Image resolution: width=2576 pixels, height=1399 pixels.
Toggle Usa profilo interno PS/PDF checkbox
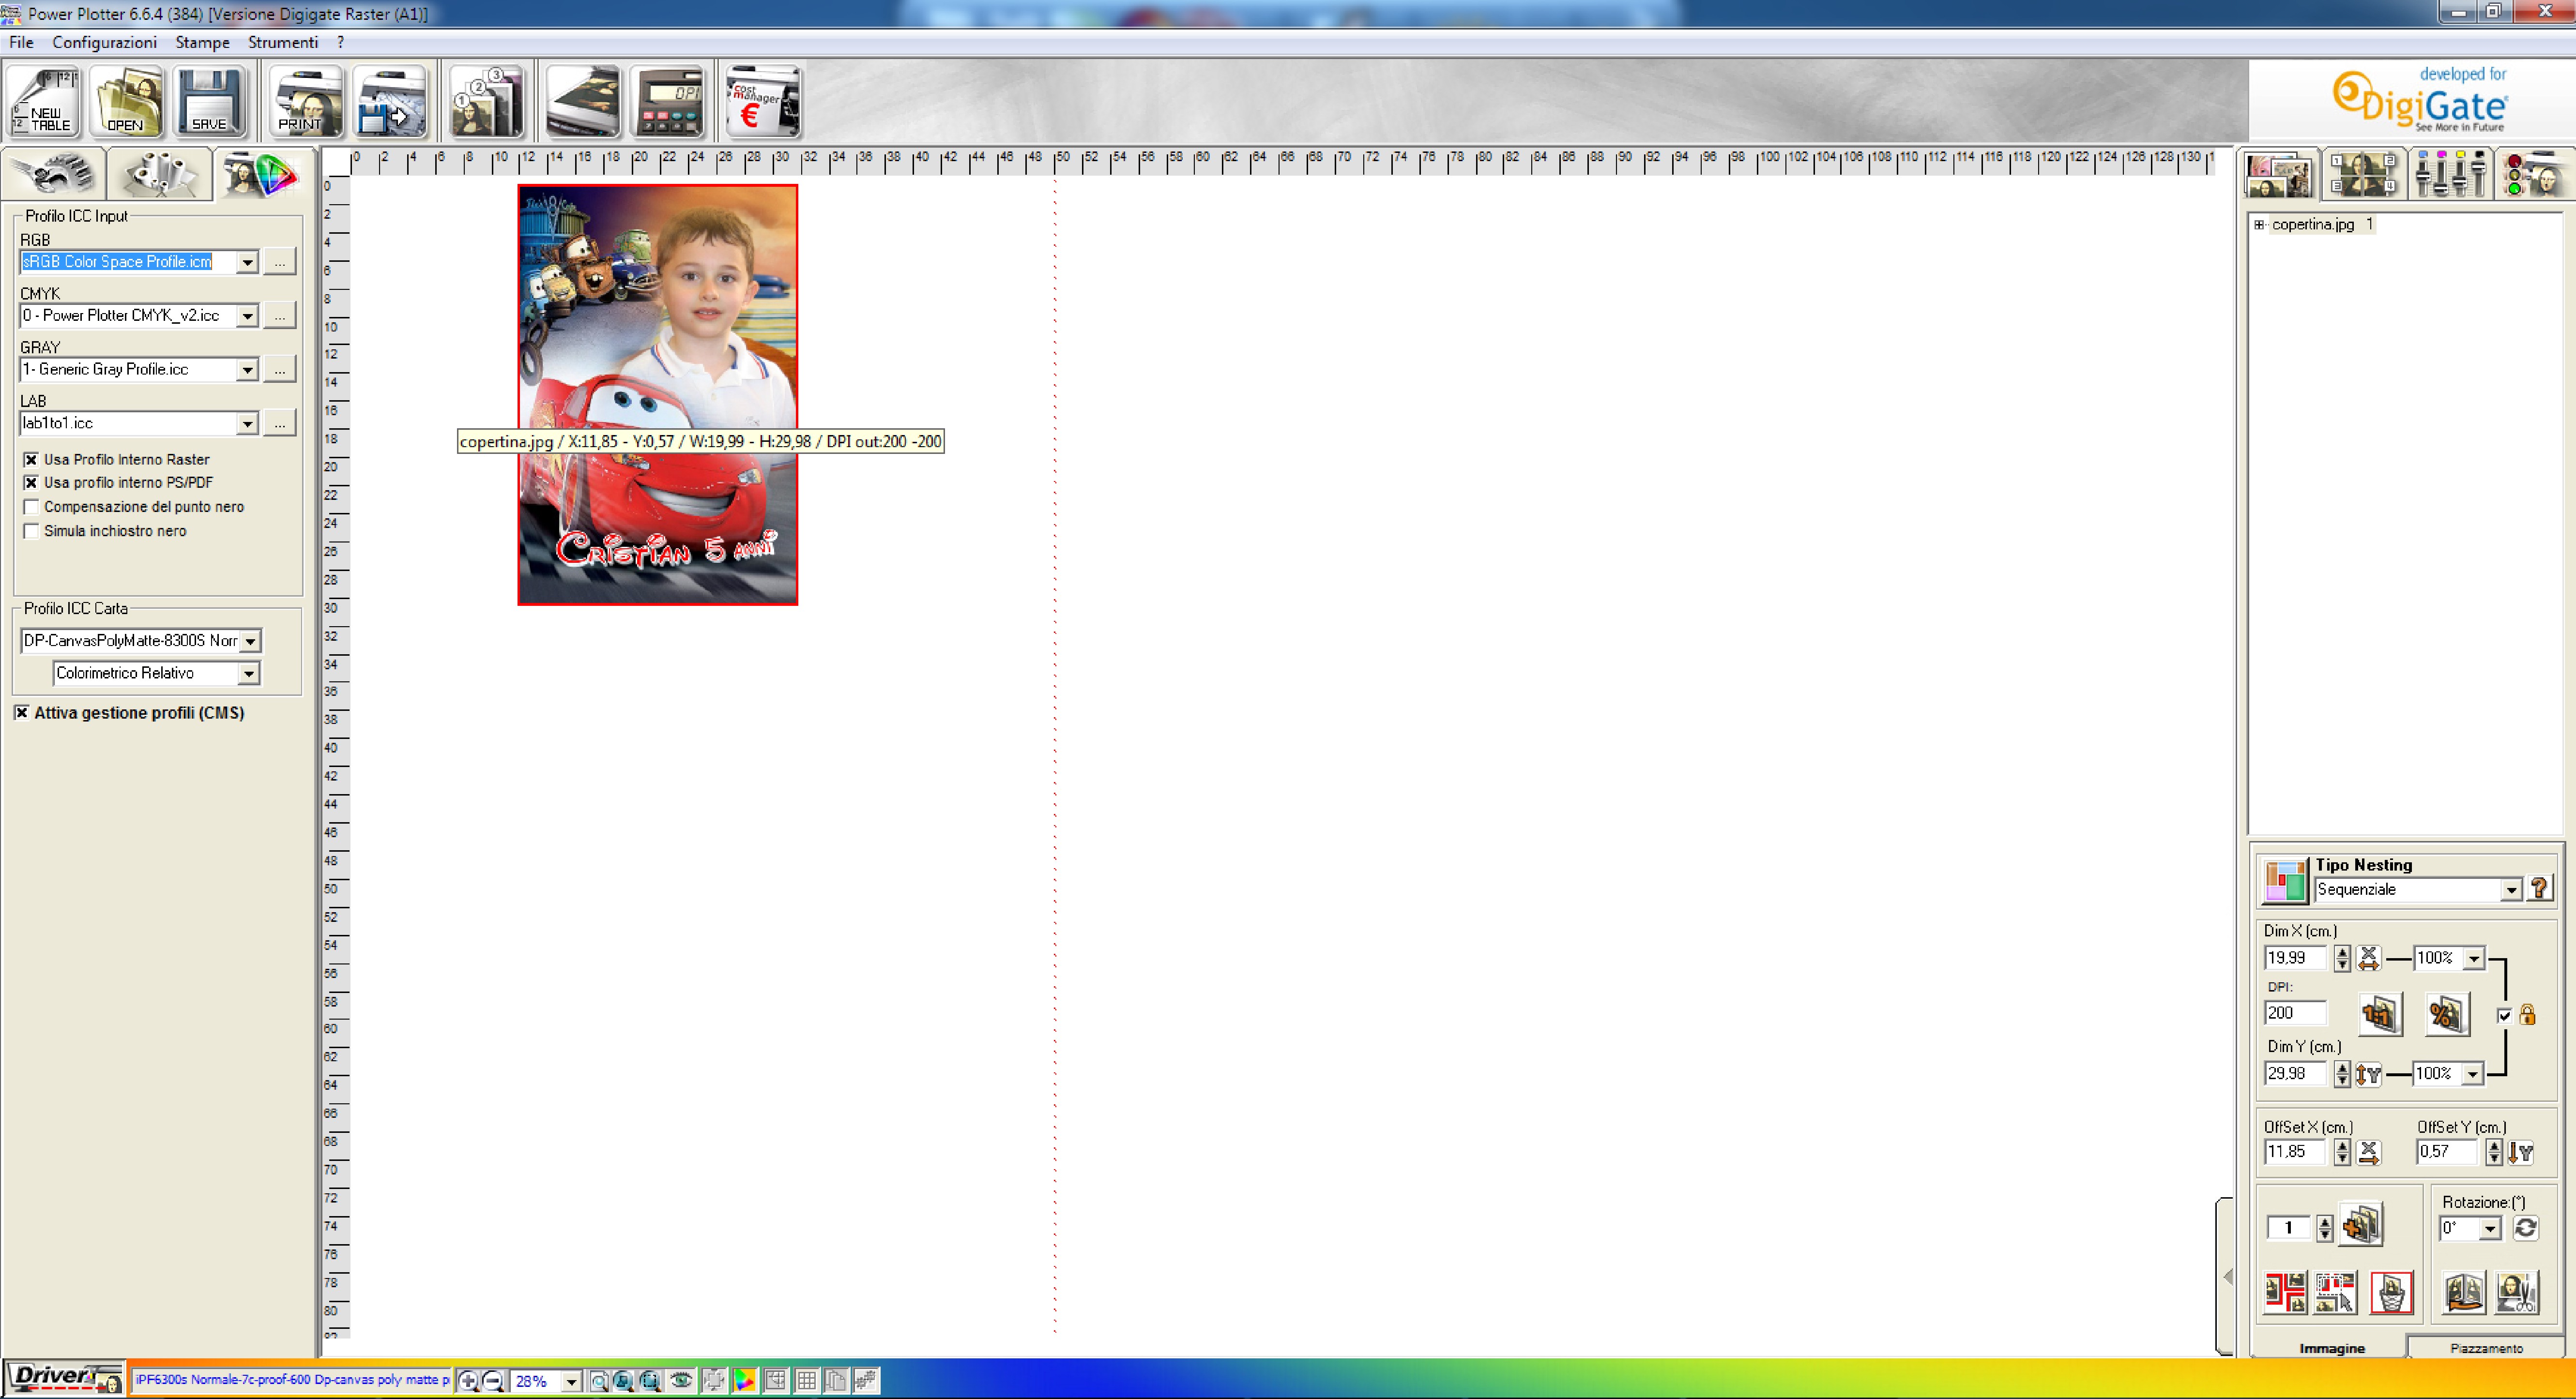point(31,482)
